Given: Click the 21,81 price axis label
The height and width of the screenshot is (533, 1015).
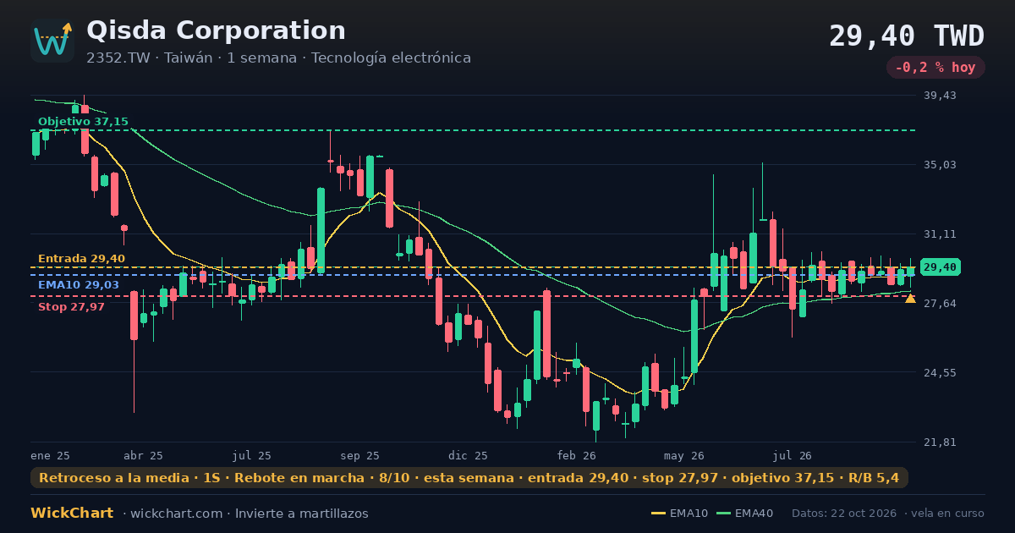Looking at the screenshot, I should (940, 442).
